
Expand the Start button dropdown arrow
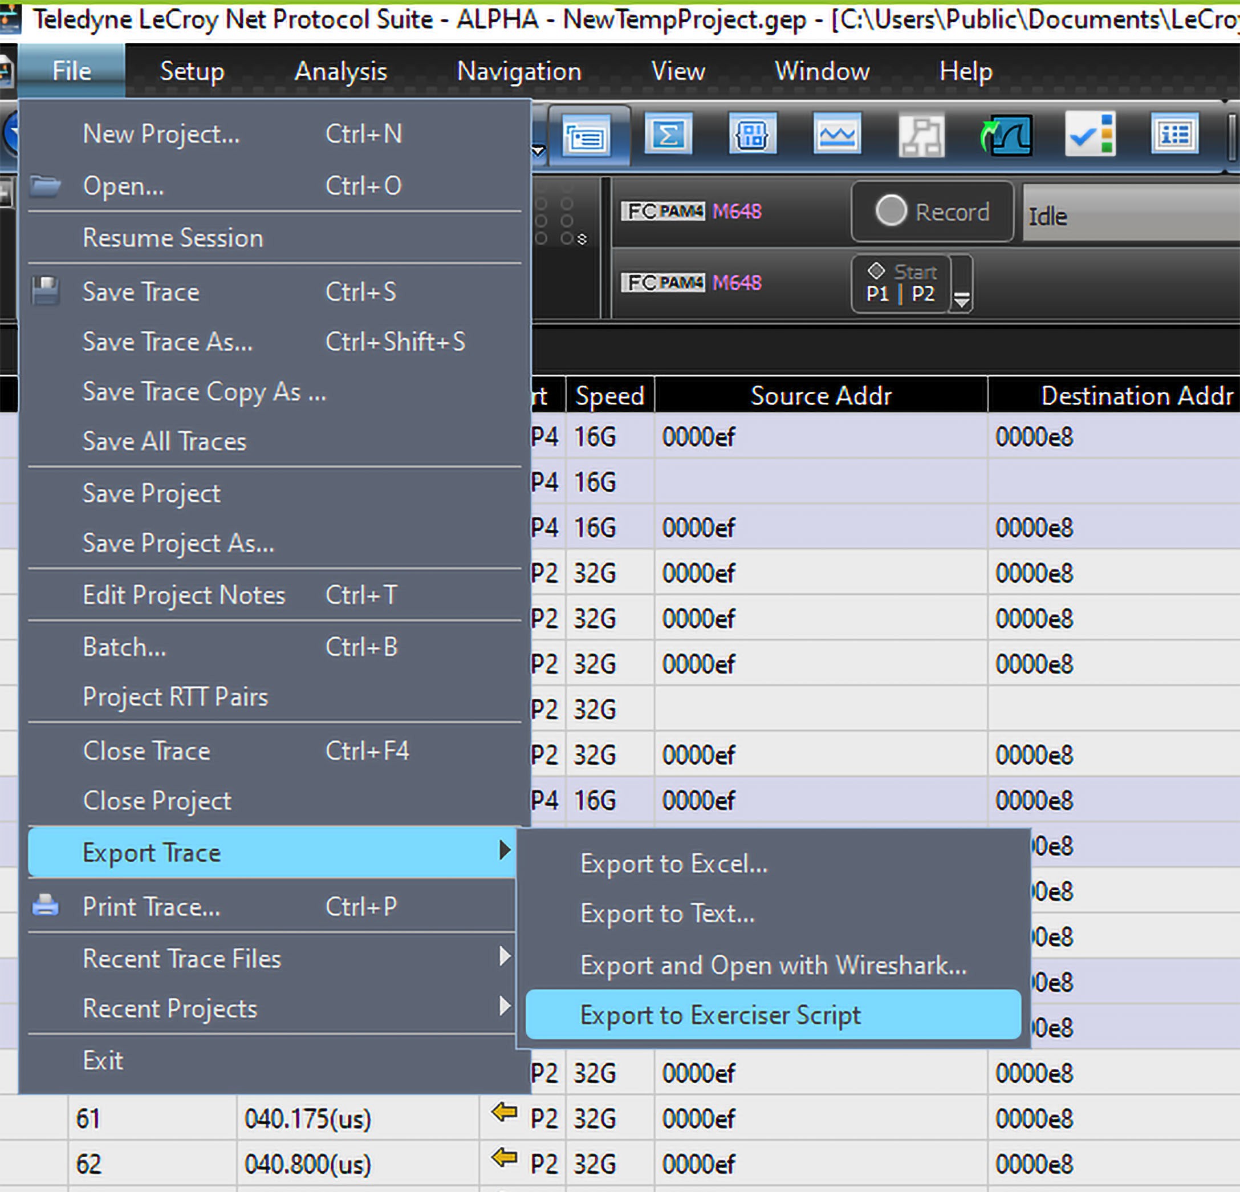click(962, 283)
